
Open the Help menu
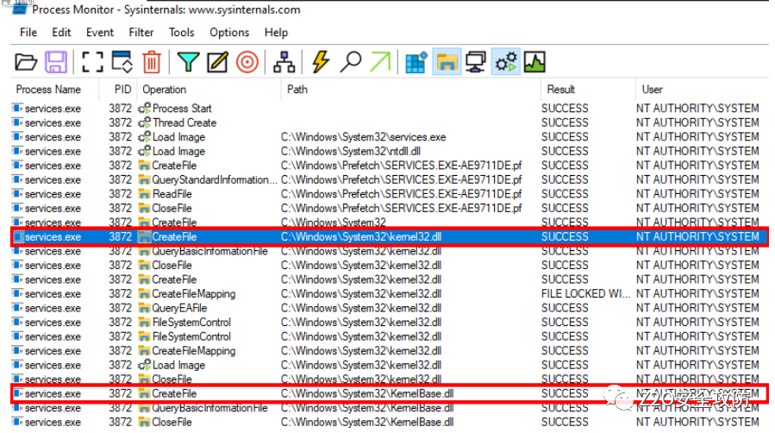(276, 33)
